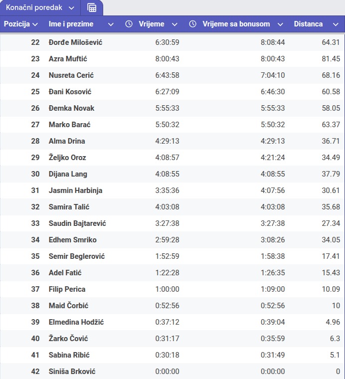Screen dimensions: 345x379
Task: Open the Vrijeme sa bonusom column chevron
Action: 280,24
